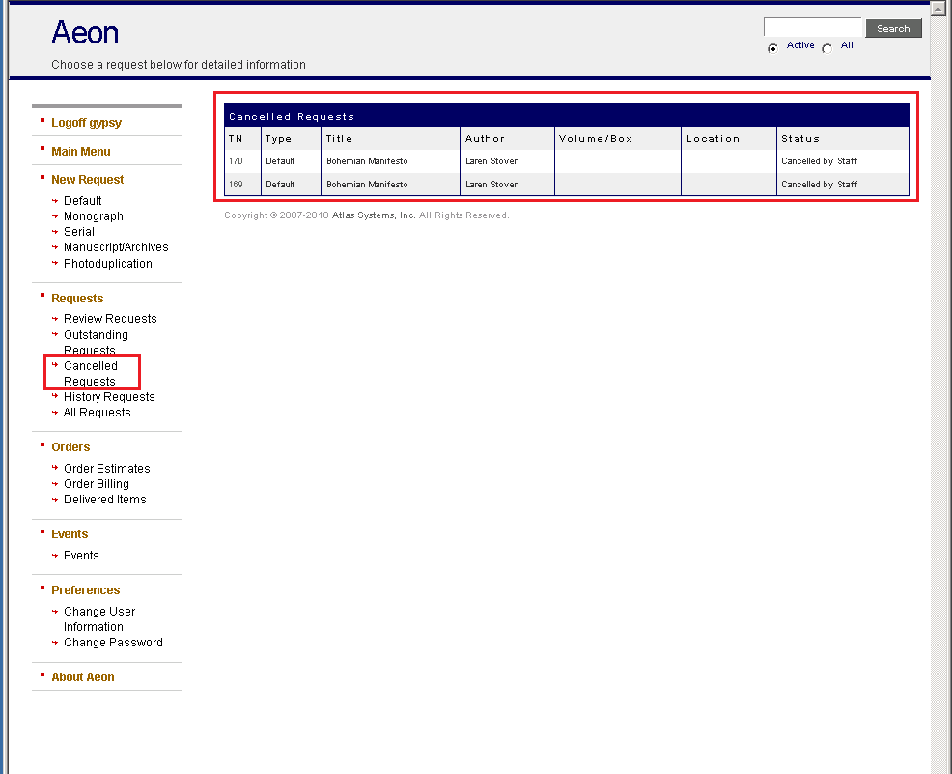Open the Manuscript/Archives request form
The image size is (952, 774).
116,246
